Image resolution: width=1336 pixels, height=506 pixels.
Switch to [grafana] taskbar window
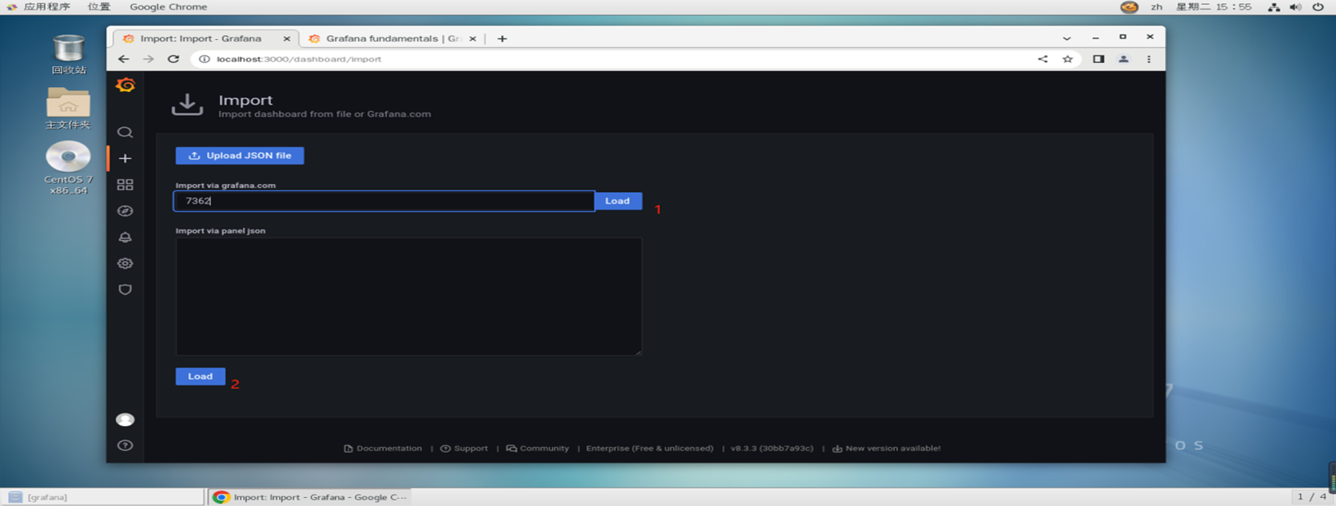[x=102, y=497]
